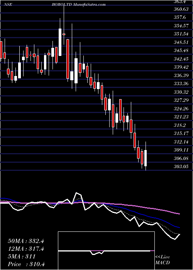Click the 351.54 price axis label
The image size is (193, 270).
click(x=181, y=34)
